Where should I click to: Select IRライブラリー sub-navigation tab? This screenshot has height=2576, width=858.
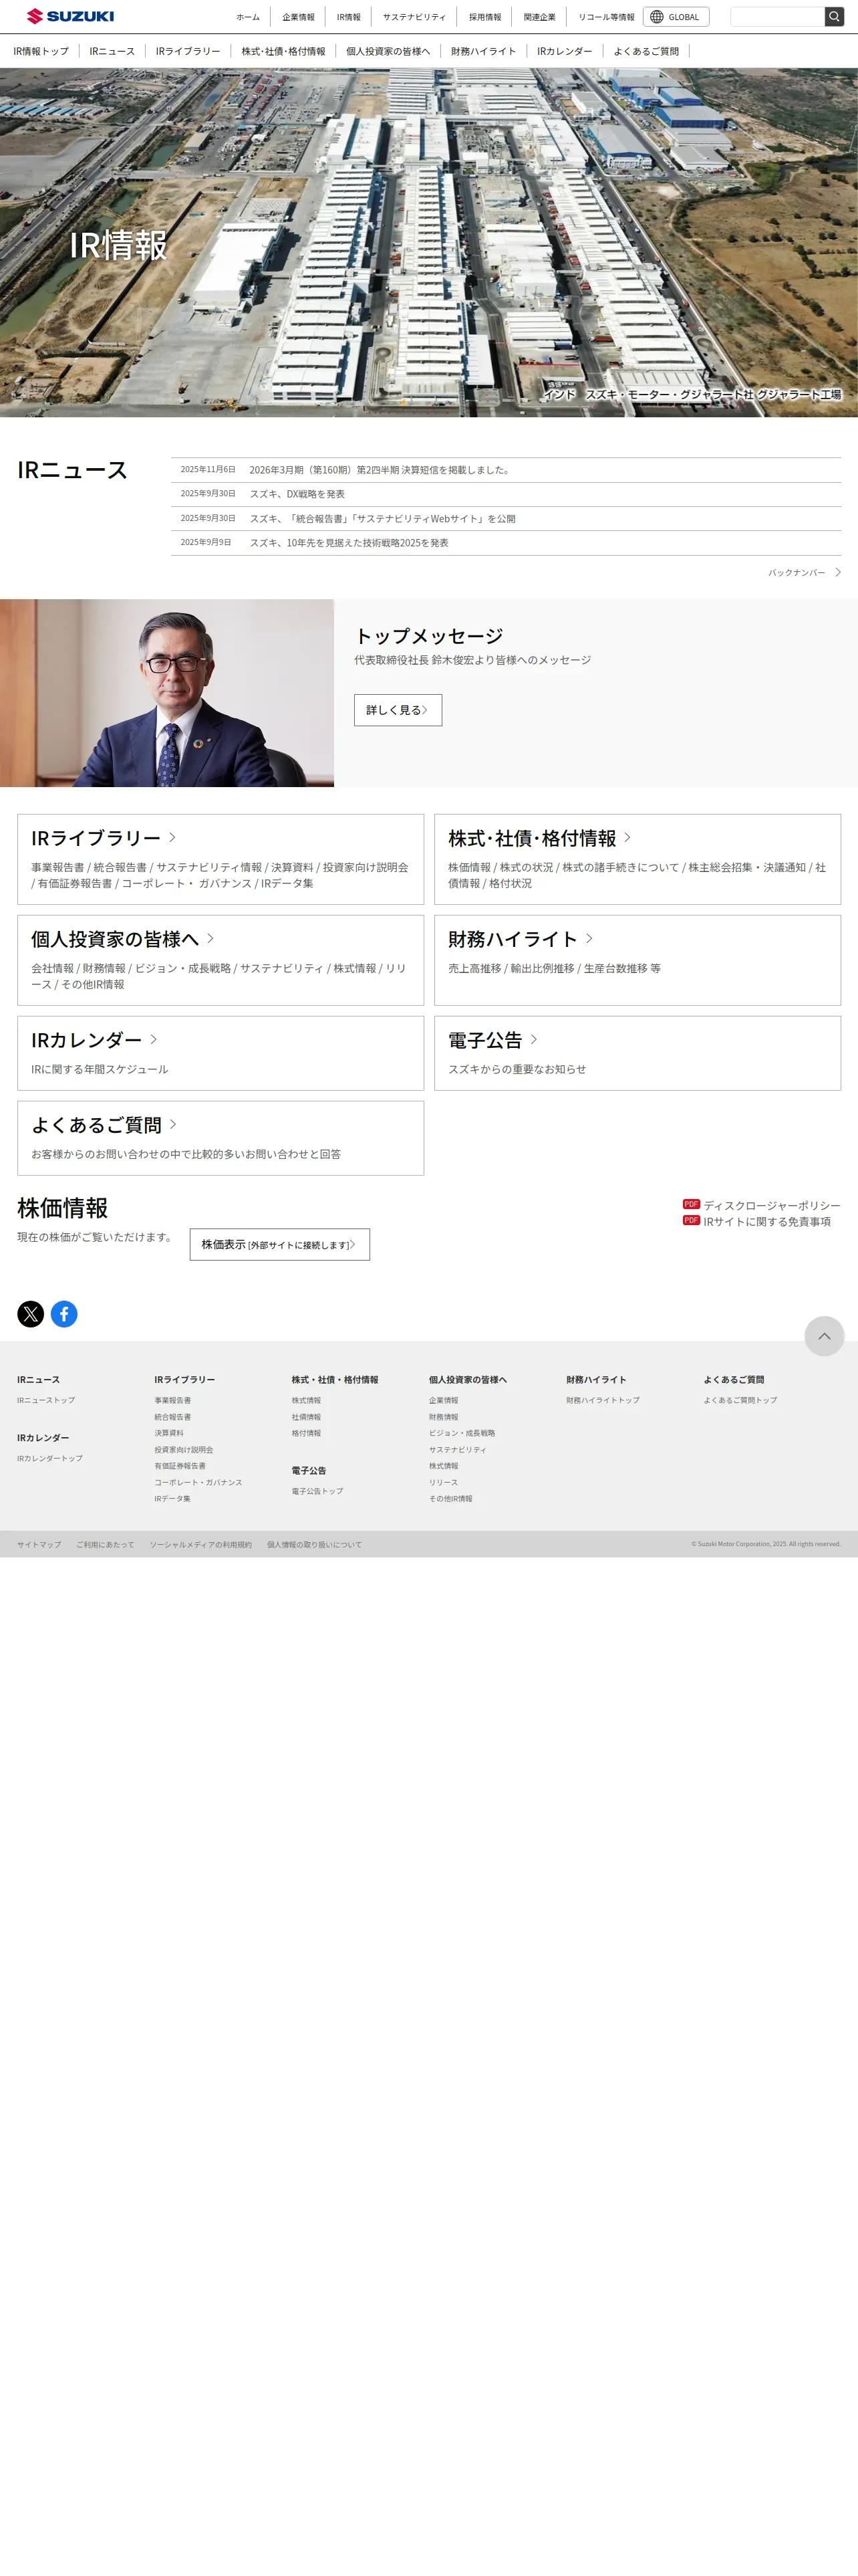[188, 51]
